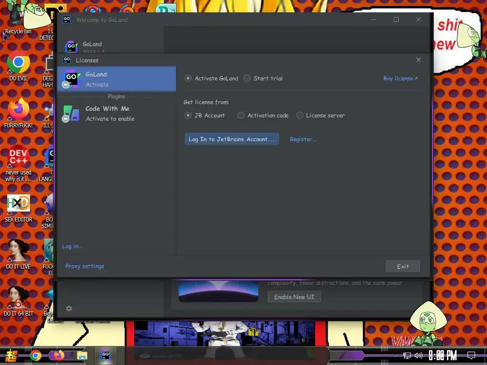Screen dimensions: 487x365
Task: Open settings gear in Welcome window
Action: [69, 308]
